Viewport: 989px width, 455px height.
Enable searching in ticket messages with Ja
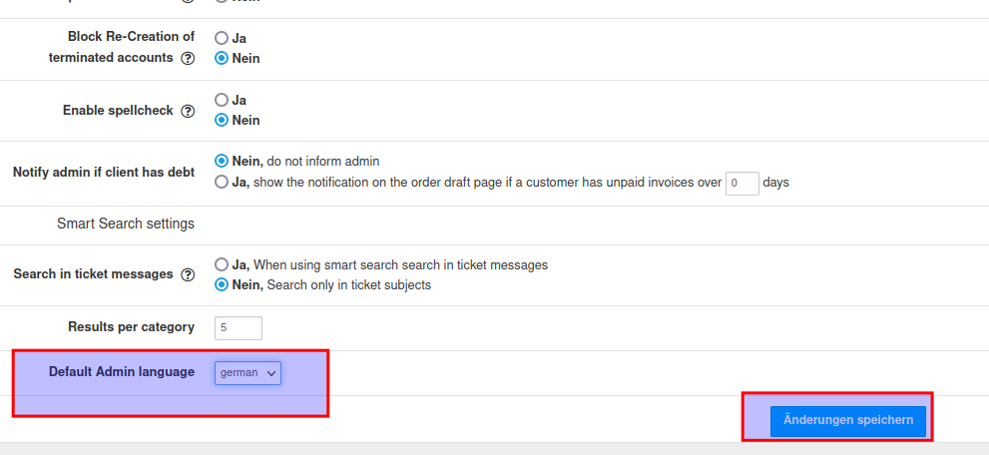[222, 265]
